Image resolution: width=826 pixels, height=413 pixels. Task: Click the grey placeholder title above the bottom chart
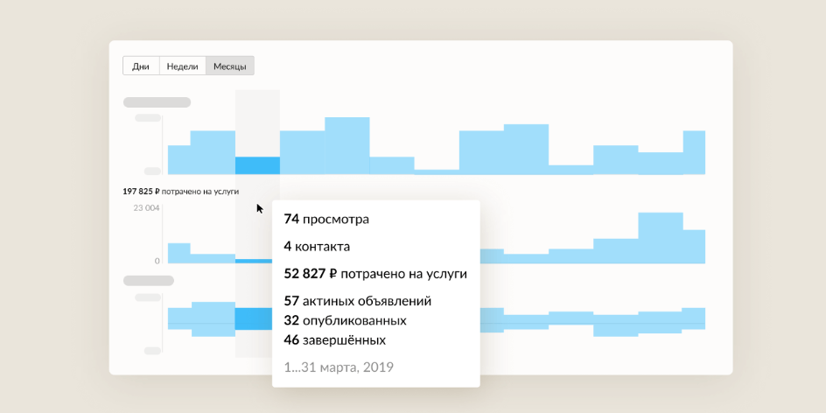coord(149,281)
